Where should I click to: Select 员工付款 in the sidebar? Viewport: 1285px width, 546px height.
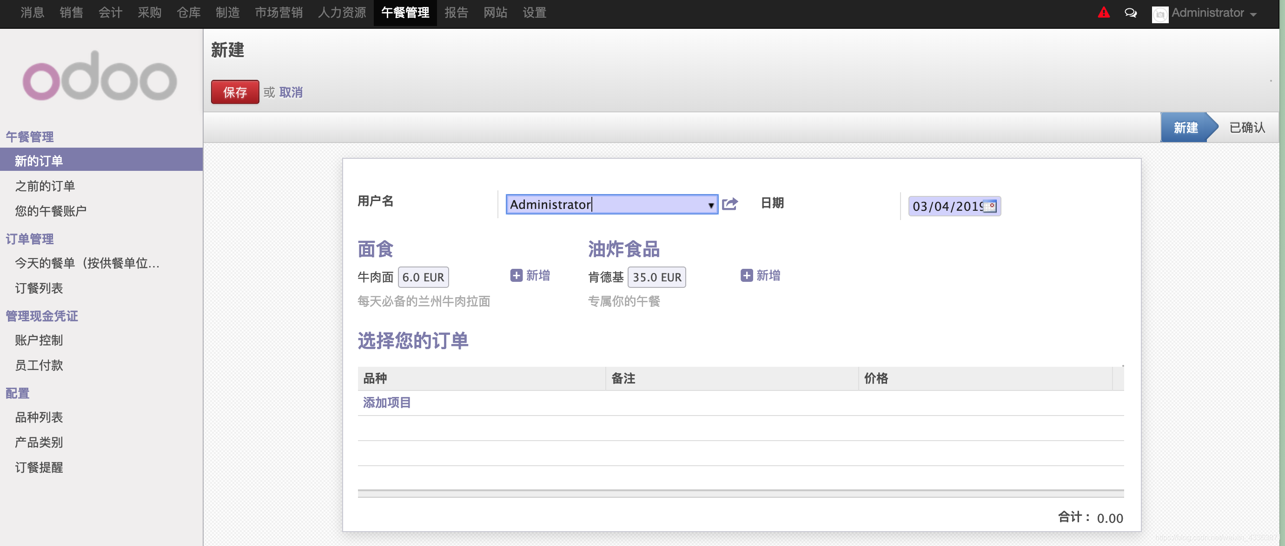(x=39, y=365)
